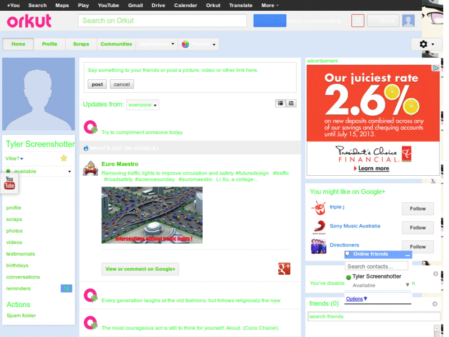The image size is (449, 337).
Task: Open the available status dropdown arrow
Action: [69, 171]
